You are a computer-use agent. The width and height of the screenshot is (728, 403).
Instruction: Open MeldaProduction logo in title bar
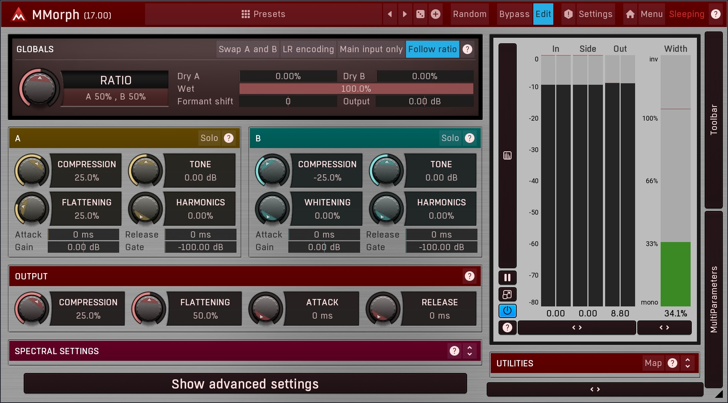tap(18, 15)
